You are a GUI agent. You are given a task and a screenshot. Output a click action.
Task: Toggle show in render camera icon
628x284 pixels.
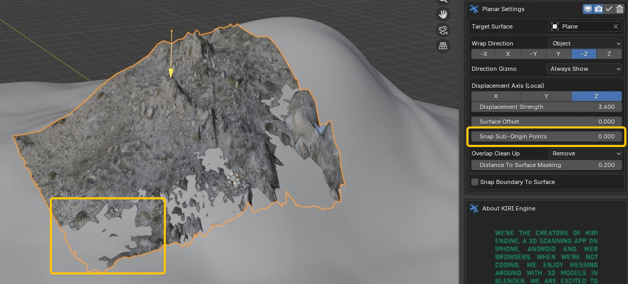598,9
